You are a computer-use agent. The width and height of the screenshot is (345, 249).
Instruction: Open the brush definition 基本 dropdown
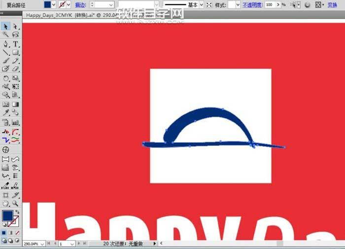pos(201,4)
